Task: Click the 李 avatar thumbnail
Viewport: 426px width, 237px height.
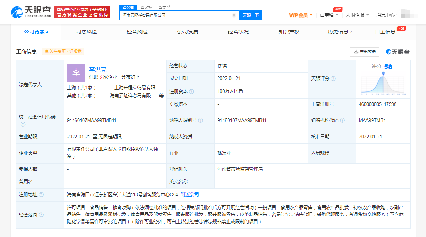Action: 76,73
